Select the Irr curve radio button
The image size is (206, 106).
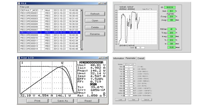[x=147, y=9]
